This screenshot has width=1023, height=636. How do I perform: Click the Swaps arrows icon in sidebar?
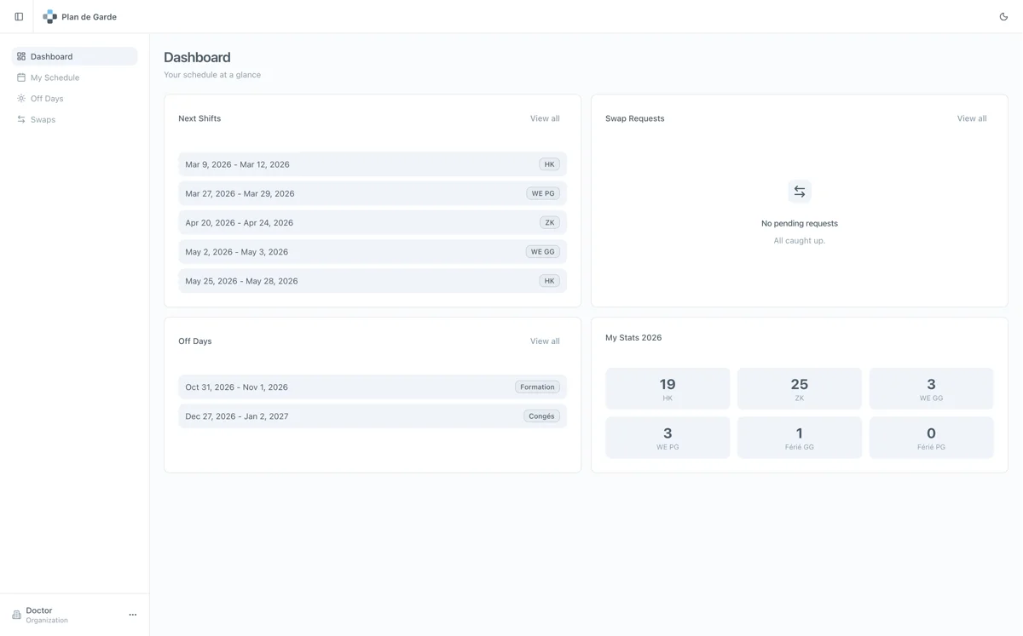[21, 120]
